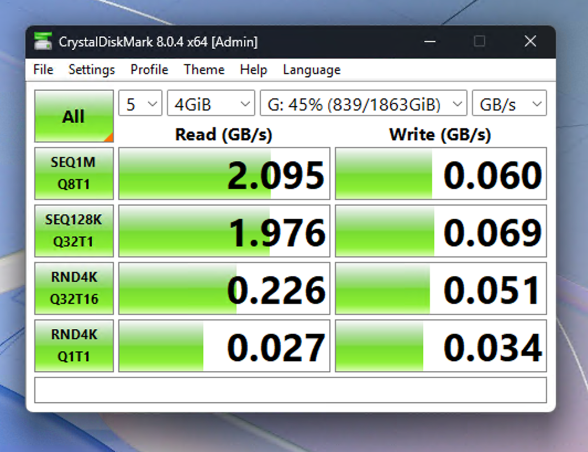Click the SEQ128K read result 1.976
This screenshot has width=588, height=452.
tap(224, 230)
